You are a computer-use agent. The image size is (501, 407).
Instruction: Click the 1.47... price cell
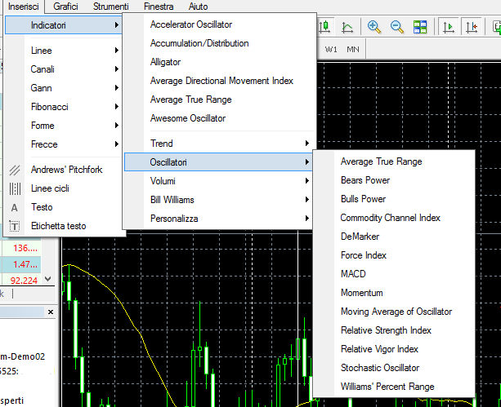(22, 264)
